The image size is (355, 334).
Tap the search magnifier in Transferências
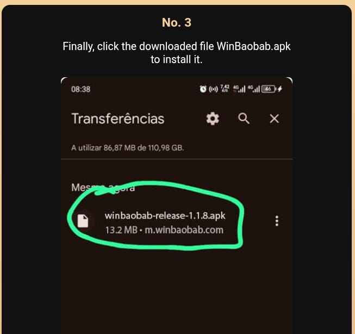coord(244,118)
